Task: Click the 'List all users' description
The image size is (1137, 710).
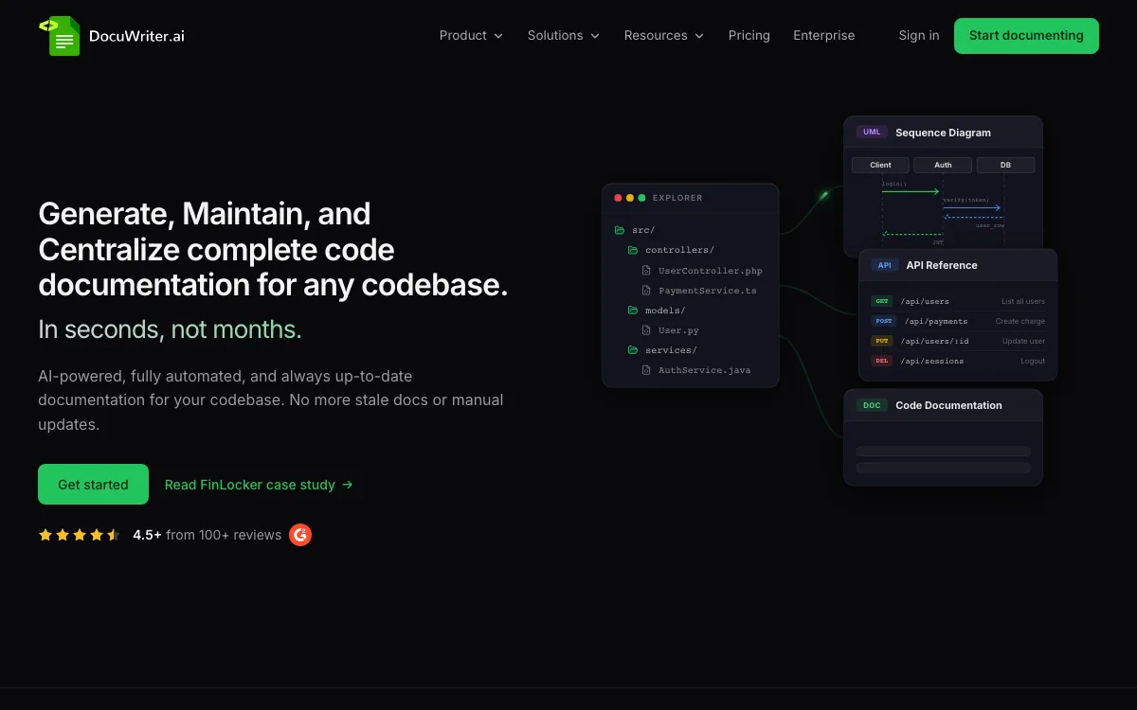Action: pos(1023,301)
